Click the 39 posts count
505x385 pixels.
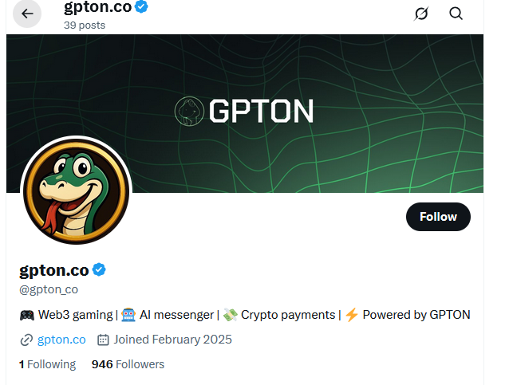pyautogui.click(x=85, y=25)
